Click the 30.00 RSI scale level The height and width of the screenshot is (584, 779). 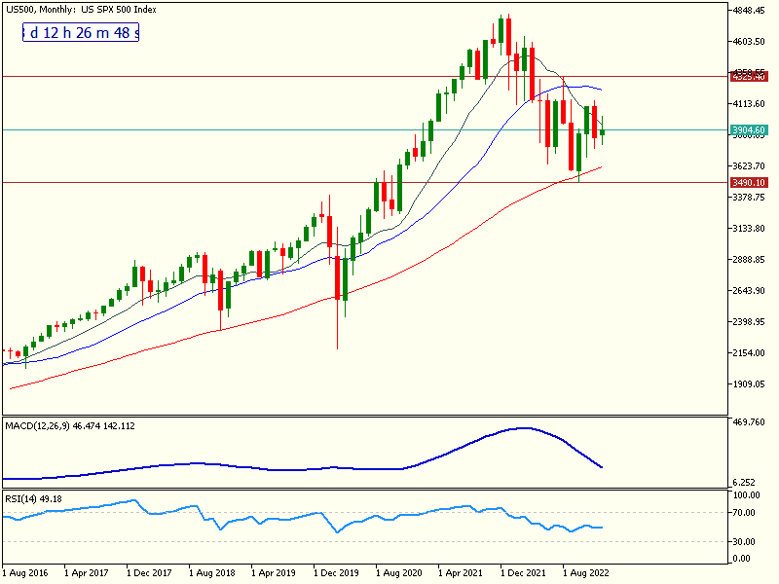tap(747, 541)
